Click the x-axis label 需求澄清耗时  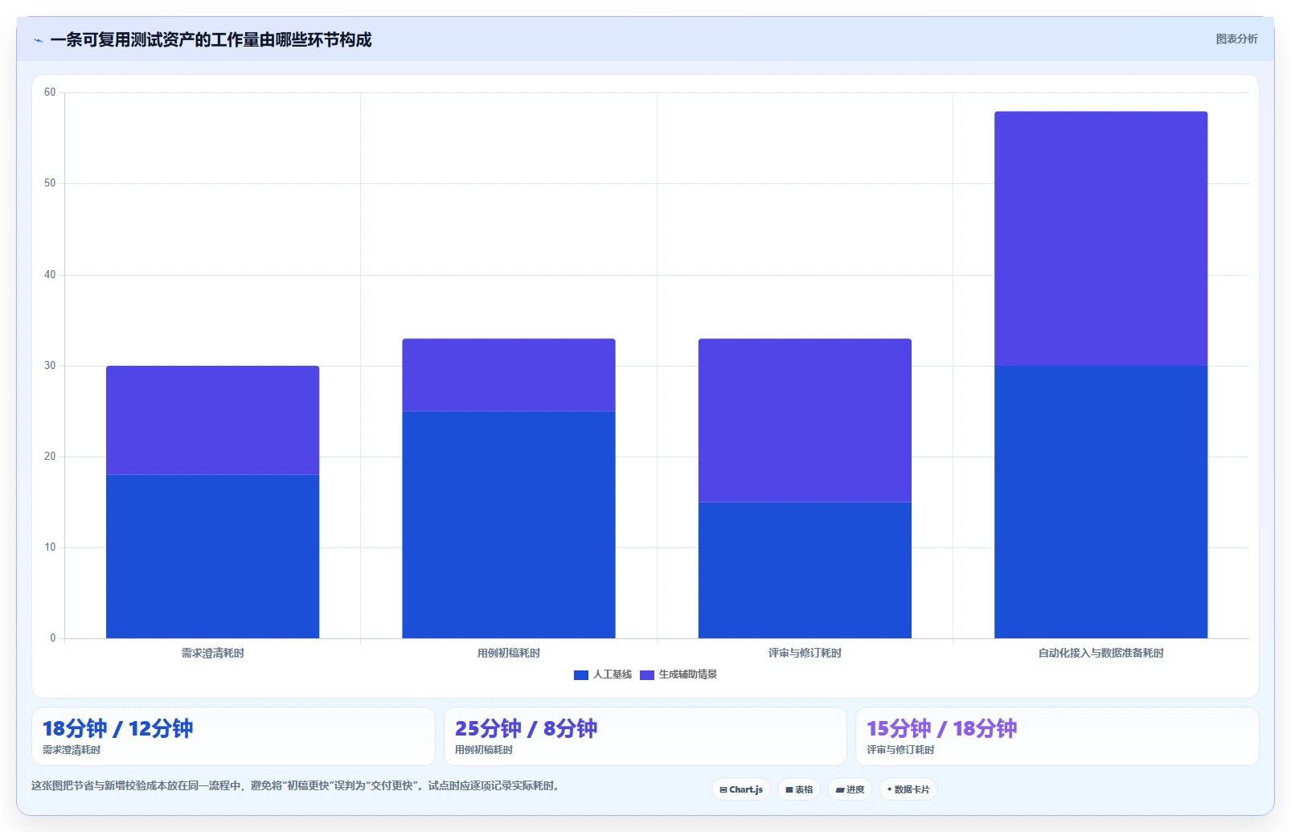(212, 653)
